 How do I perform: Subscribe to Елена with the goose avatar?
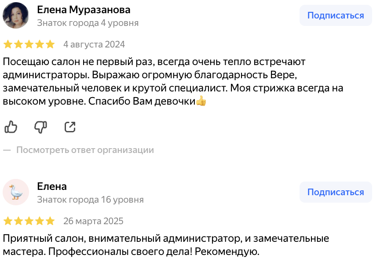tap(335, 192)
